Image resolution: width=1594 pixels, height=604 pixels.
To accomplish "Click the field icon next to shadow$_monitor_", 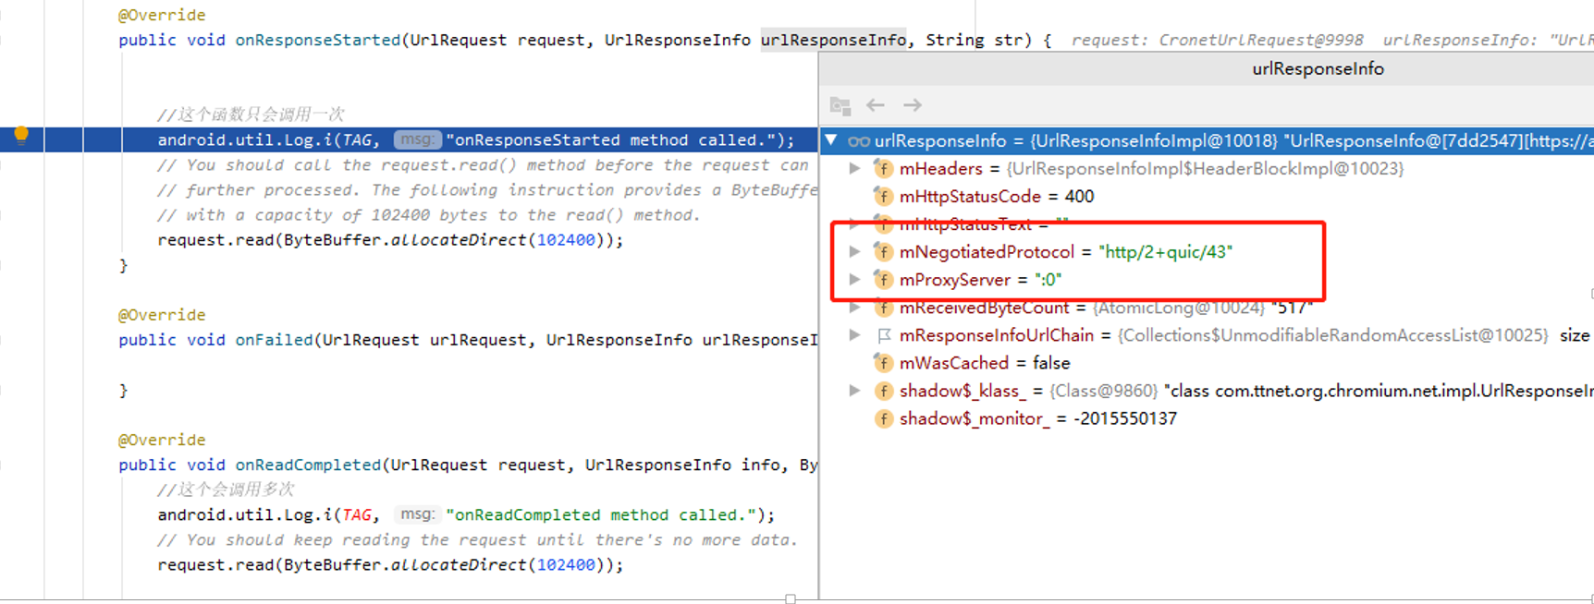I will (883, 418).
